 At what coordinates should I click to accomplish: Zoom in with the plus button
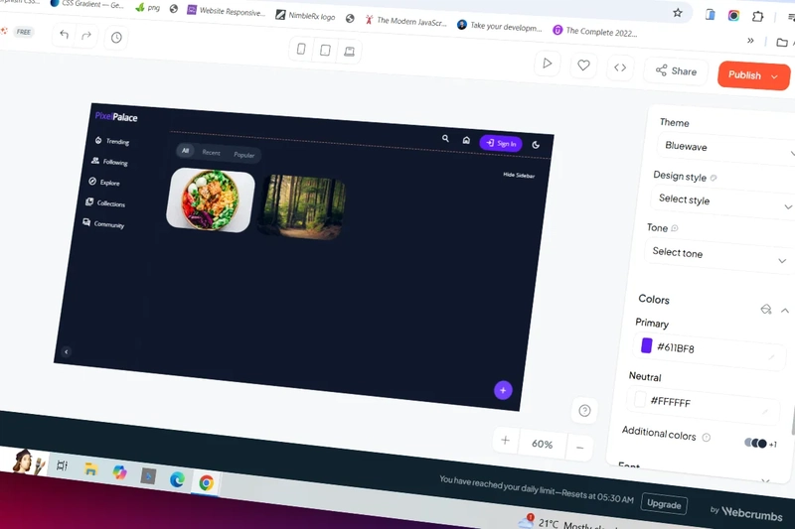tap(505, 440)
